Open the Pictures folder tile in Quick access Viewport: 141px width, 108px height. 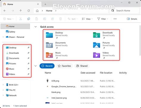[104, 45]
